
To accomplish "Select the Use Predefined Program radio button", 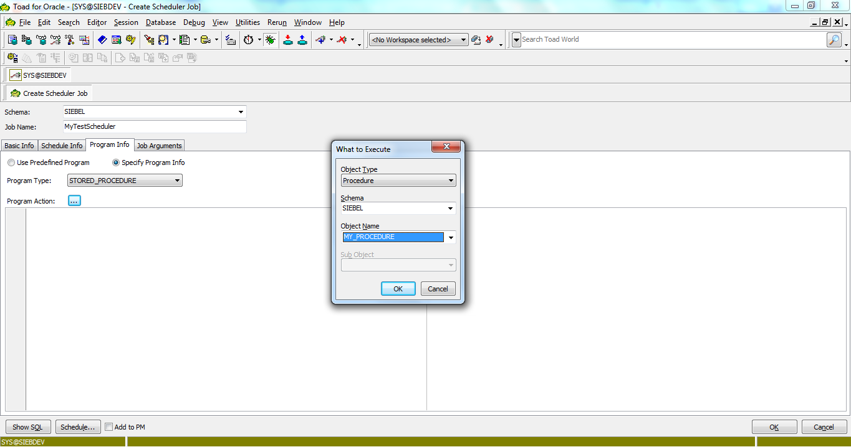I will (11, 162).
